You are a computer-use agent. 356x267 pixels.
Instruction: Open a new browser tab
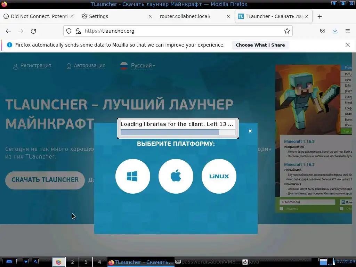tap(320, 17)
